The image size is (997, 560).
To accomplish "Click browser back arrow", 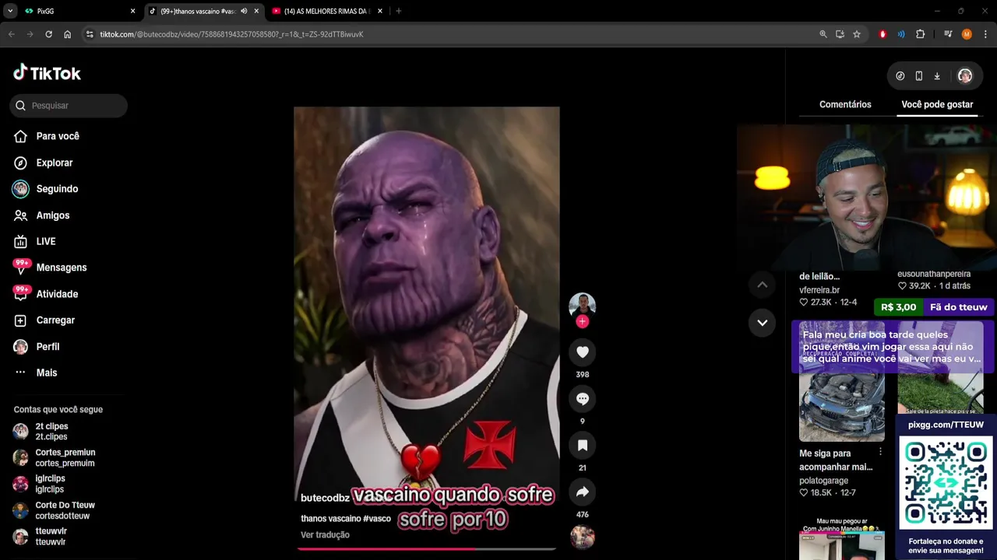I will [x=12, y=34].
